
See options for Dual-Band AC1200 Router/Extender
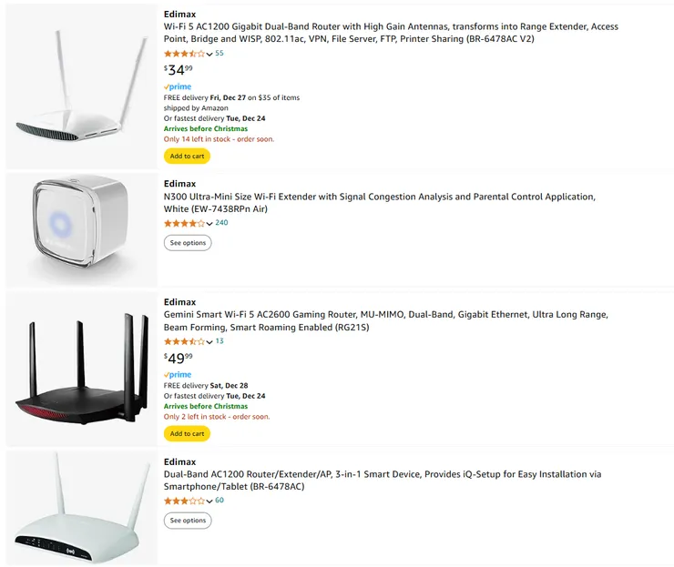[x=188, y=521]
